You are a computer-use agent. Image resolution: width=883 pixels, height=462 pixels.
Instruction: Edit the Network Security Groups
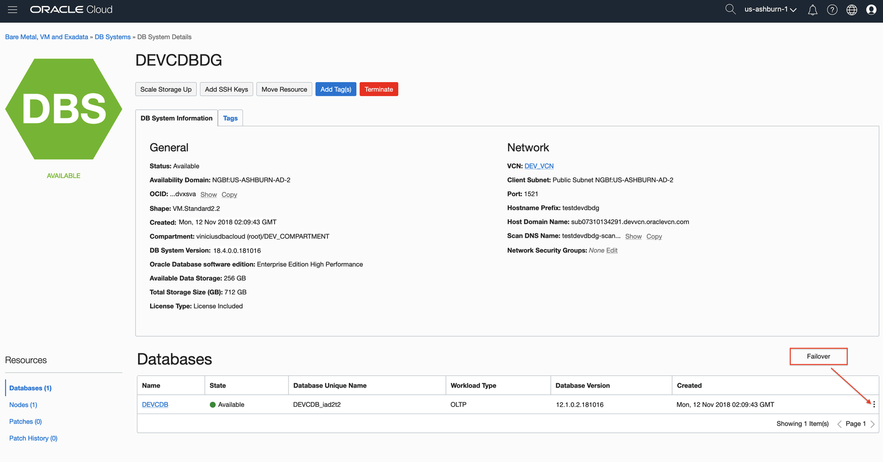click(611, 250)
